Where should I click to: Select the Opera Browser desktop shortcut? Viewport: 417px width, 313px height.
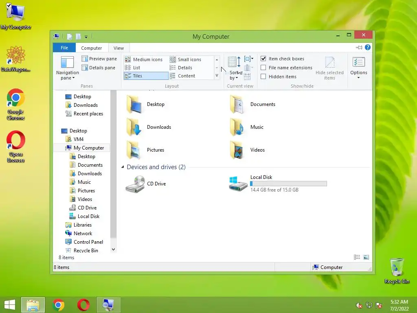(16, 146)
